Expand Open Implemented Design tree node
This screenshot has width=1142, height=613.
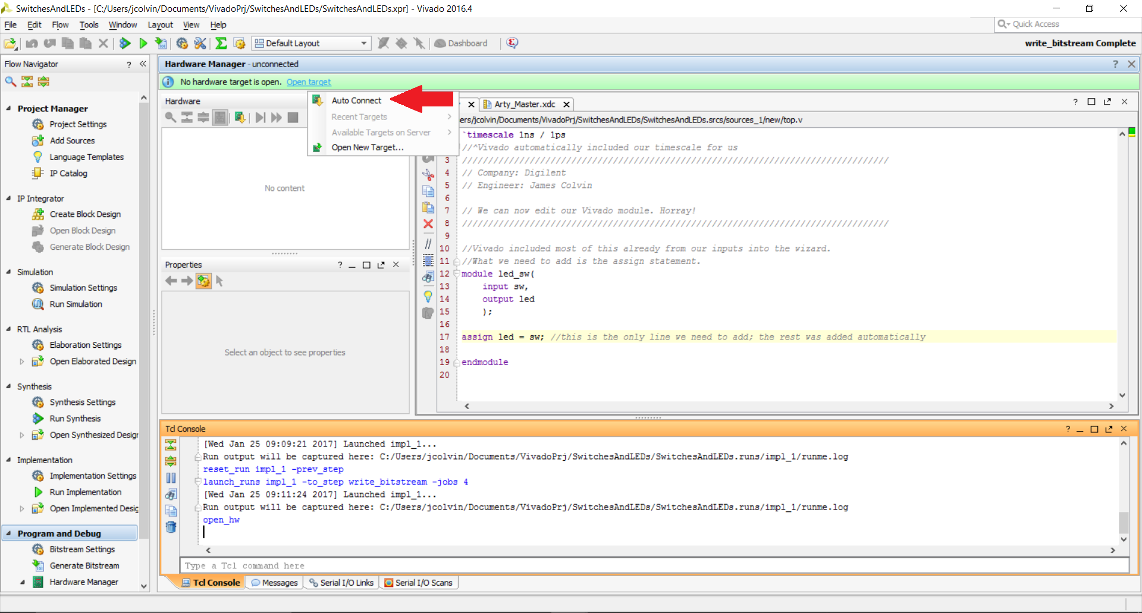coord(22,509)
